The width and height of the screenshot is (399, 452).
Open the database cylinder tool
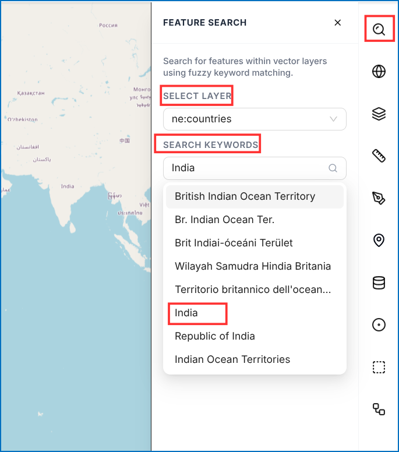[379, 282]
